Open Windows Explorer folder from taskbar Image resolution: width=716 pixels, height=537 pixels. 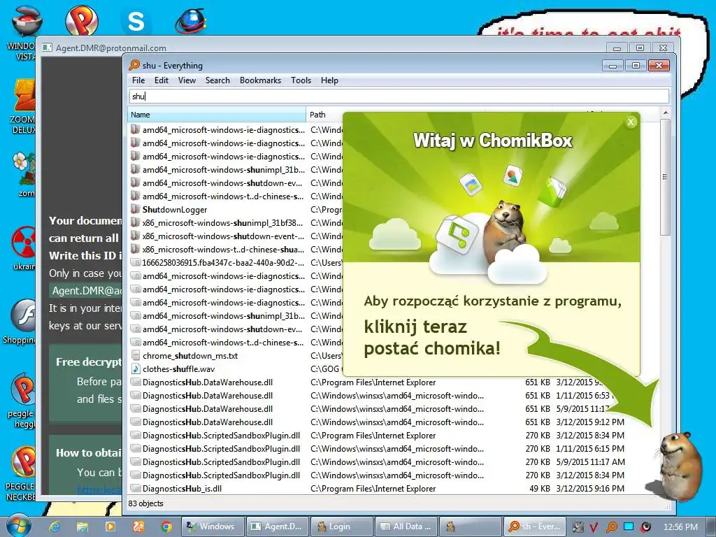point(83,527)
